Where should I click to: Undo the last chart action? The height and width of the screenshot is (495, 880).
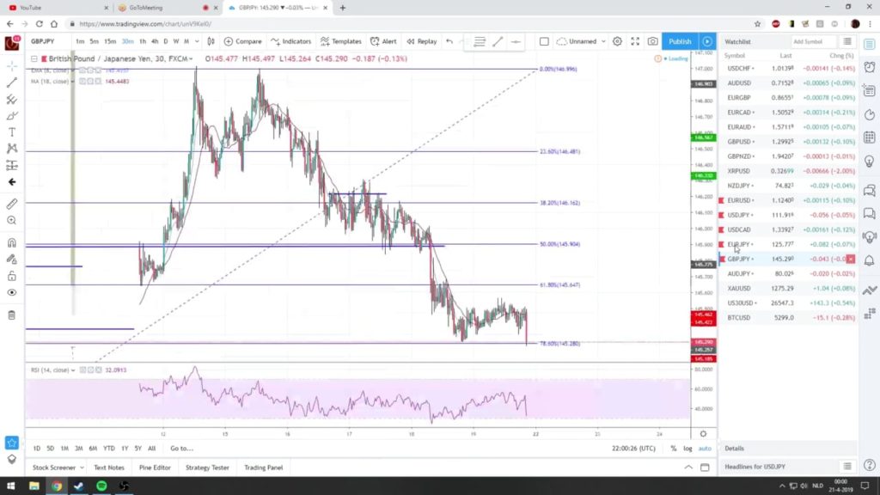point(449,41)
